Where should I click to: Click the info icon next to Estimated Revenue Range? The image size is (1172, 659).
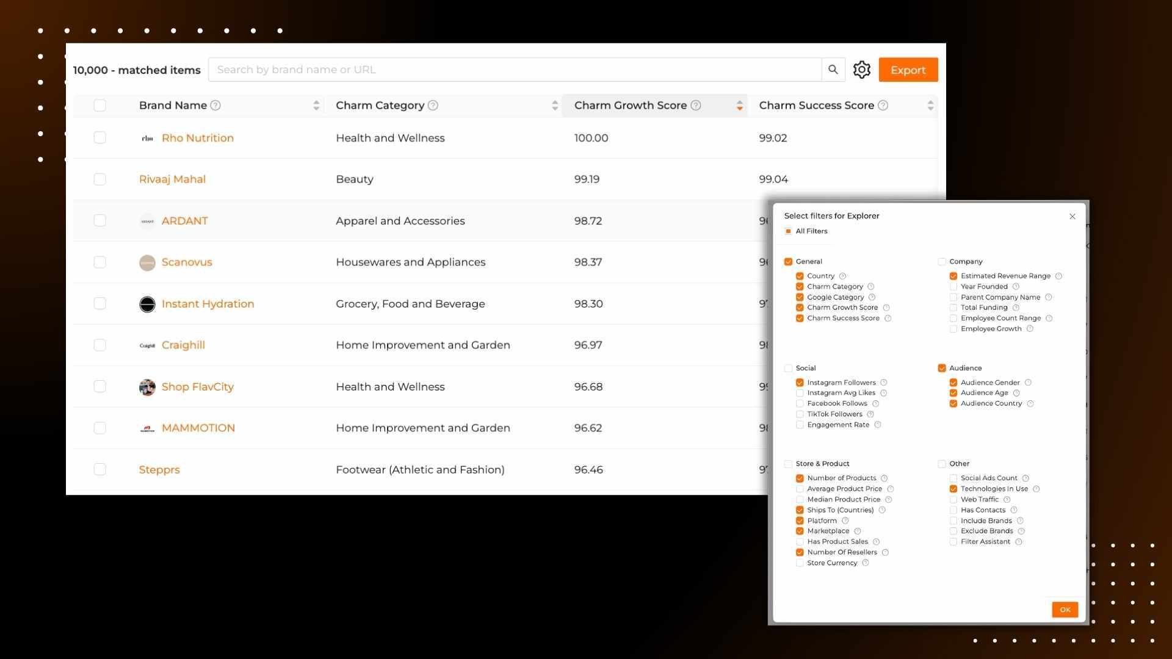(1058, 276)
